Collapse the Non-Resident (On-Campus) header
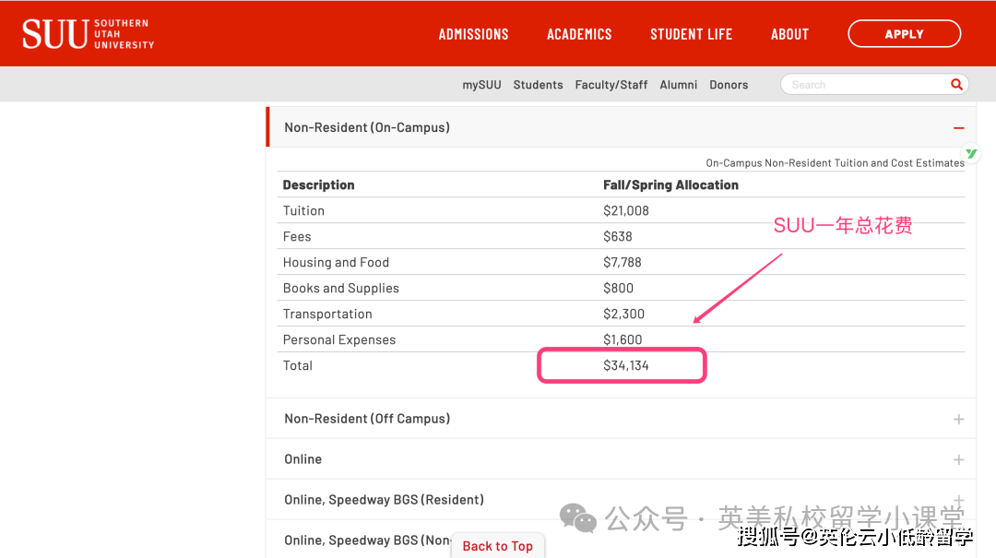 (367, 128)
